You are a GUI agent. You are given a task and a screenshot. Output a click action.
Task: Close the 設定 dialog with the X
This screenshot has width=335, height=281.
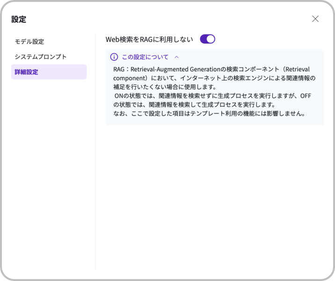[315, 19]
